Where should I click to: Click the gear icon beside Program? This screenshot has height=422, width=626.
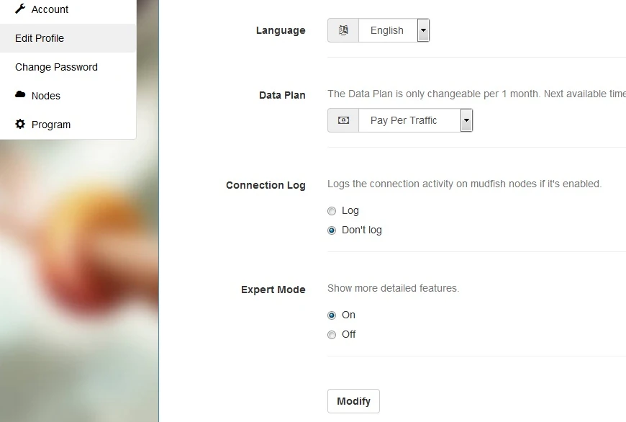20,124
